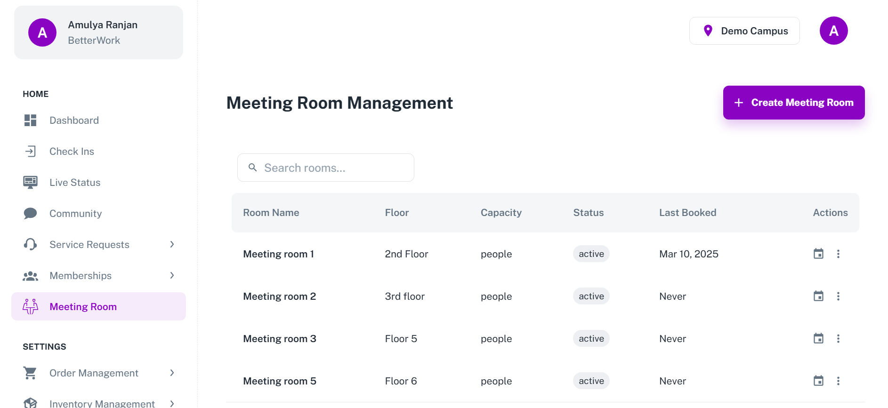Click active badge for Meeting room 1
This screenshot has height=408, width=888.
(591, 254)
